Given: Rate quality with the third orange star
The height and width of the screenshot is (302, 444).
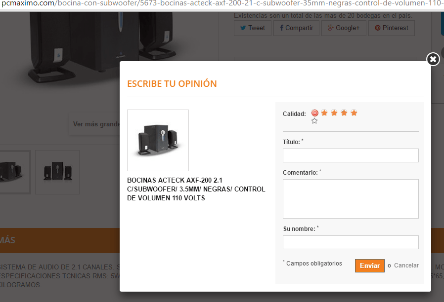Looking at the screenshot, I should (x=344, y=113).
